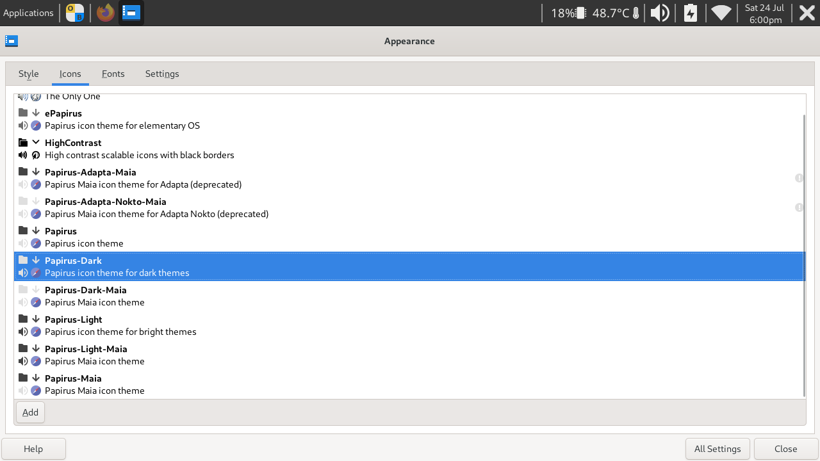Click the Appearance icon in the title bar
820x461 pixels.
point(12,41)
